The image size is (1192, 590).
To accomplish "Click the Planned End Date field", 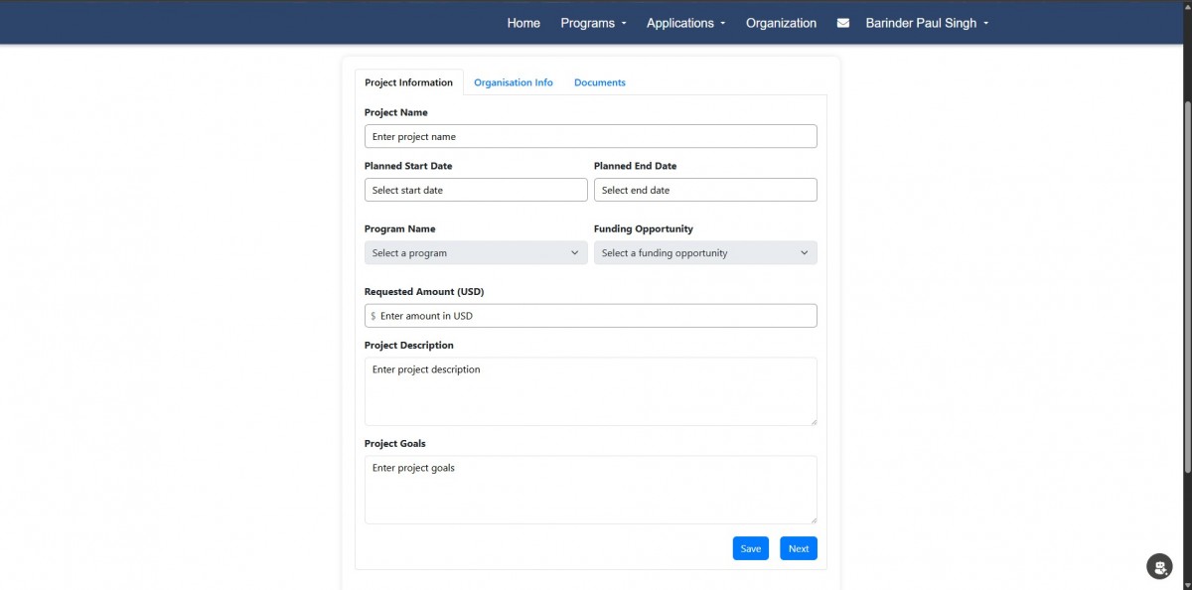I will tap(705, 190).
